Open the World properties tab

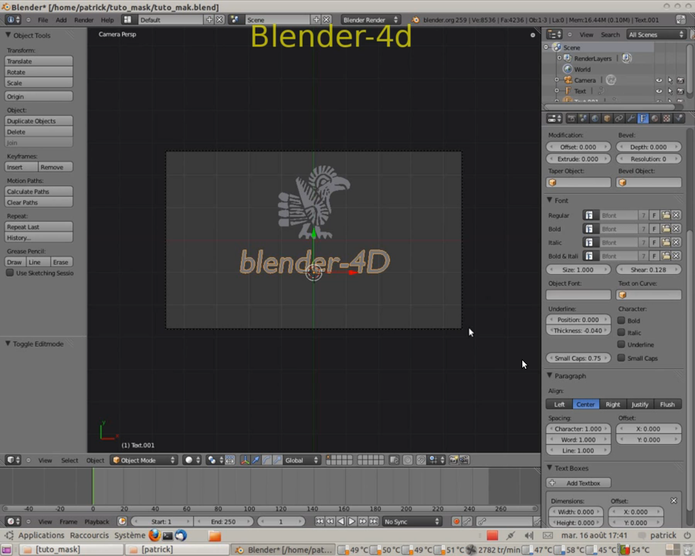coord(595,118)
